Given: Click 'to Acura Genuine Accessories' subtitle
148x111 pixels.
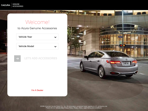Looking at the screenshot, I should coord(37,28).
